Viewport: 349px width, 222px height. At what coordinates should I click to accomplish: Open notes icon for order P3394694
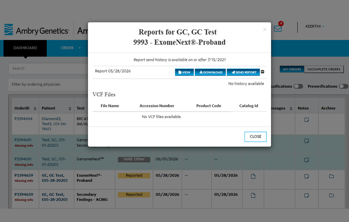pyautogui.click(x=307, y=120)
